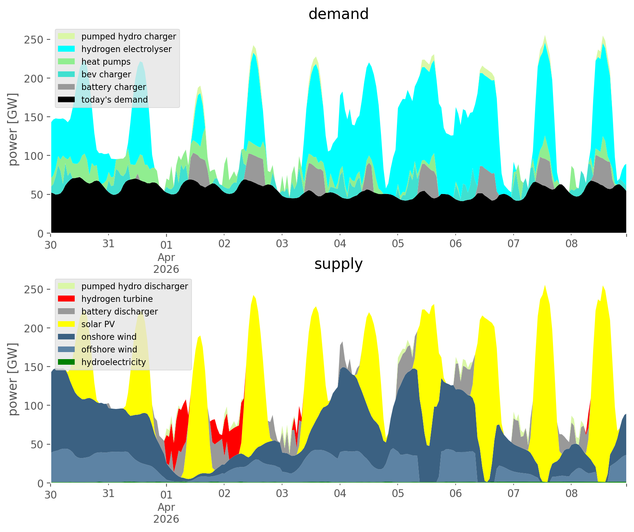The height and width of the screenshot is (532, 634).
Task: Click the 'battery charger' legend label
Action: 114,87
